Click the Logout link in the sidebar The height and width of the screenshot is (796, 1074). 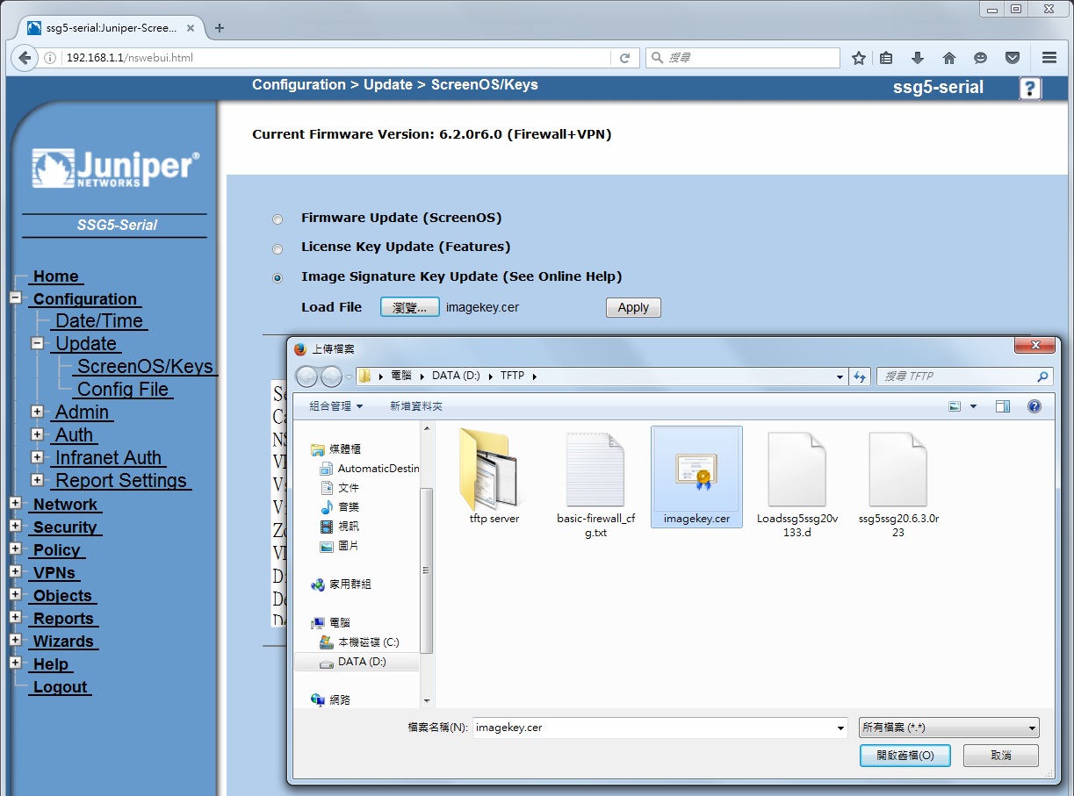tap(60, 687)
